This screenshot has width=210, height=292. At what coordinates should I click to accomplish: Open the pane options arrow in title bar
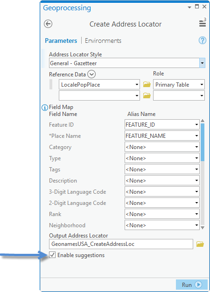[x=189, y=7]
